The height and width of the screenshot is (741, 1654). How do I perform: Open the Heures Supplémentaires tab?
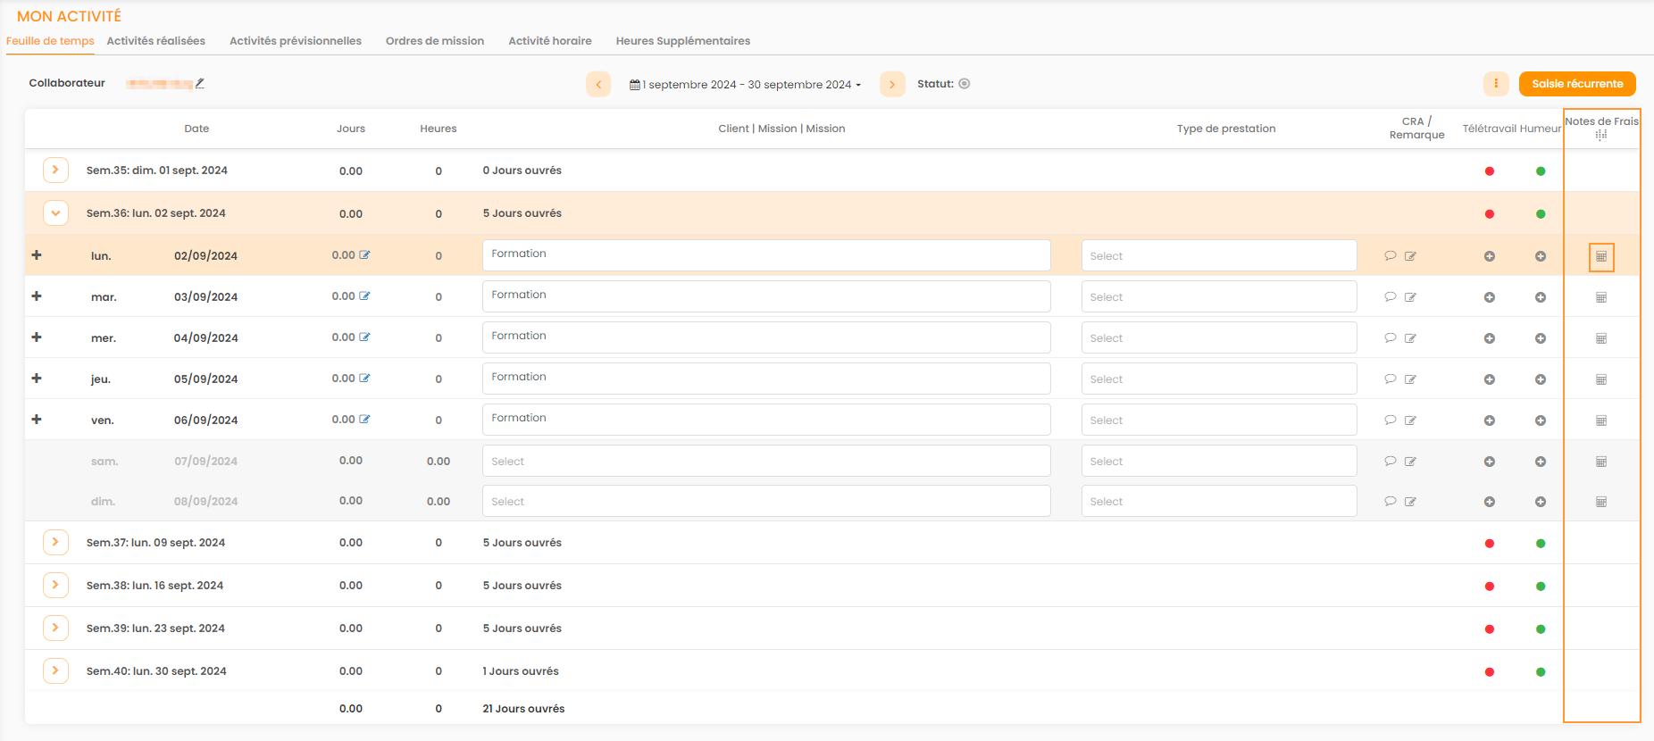pyautogui.click(x=682, y=41)
